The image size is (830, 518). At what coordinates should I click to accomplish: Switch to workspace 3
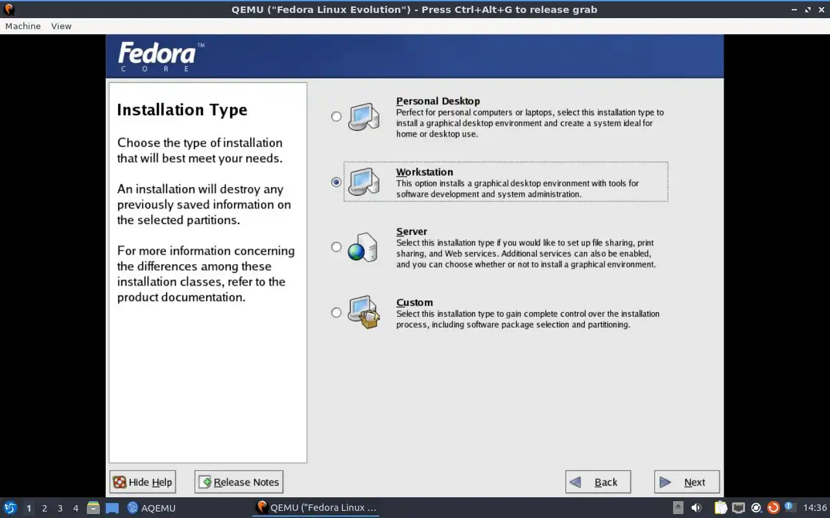click(60, 508)
